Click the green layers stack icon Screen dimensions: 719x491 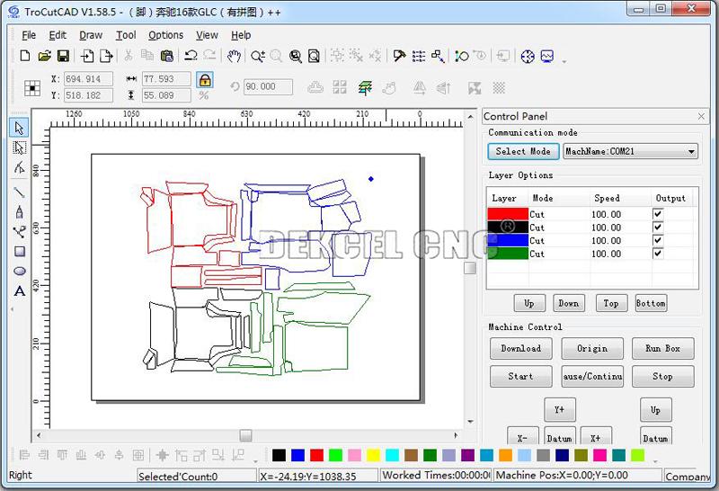coord(365,87)
